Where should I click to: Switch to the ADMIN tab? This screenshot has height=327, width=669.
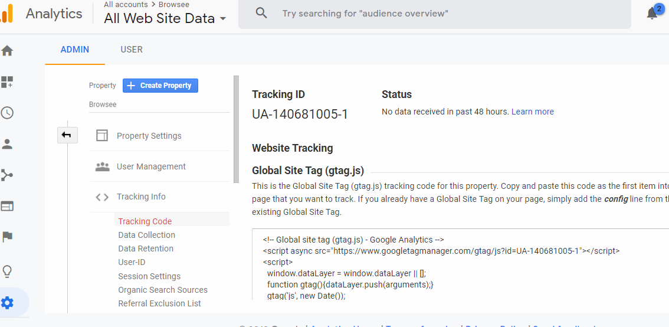click(x=75, y=50)
